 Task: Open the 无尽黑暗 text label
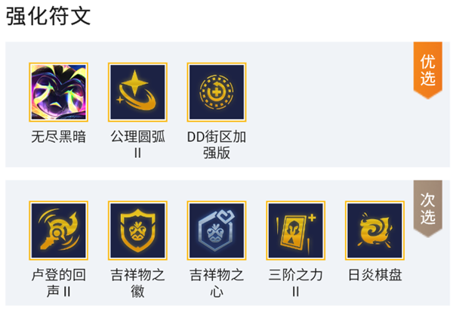pos(59,137)
